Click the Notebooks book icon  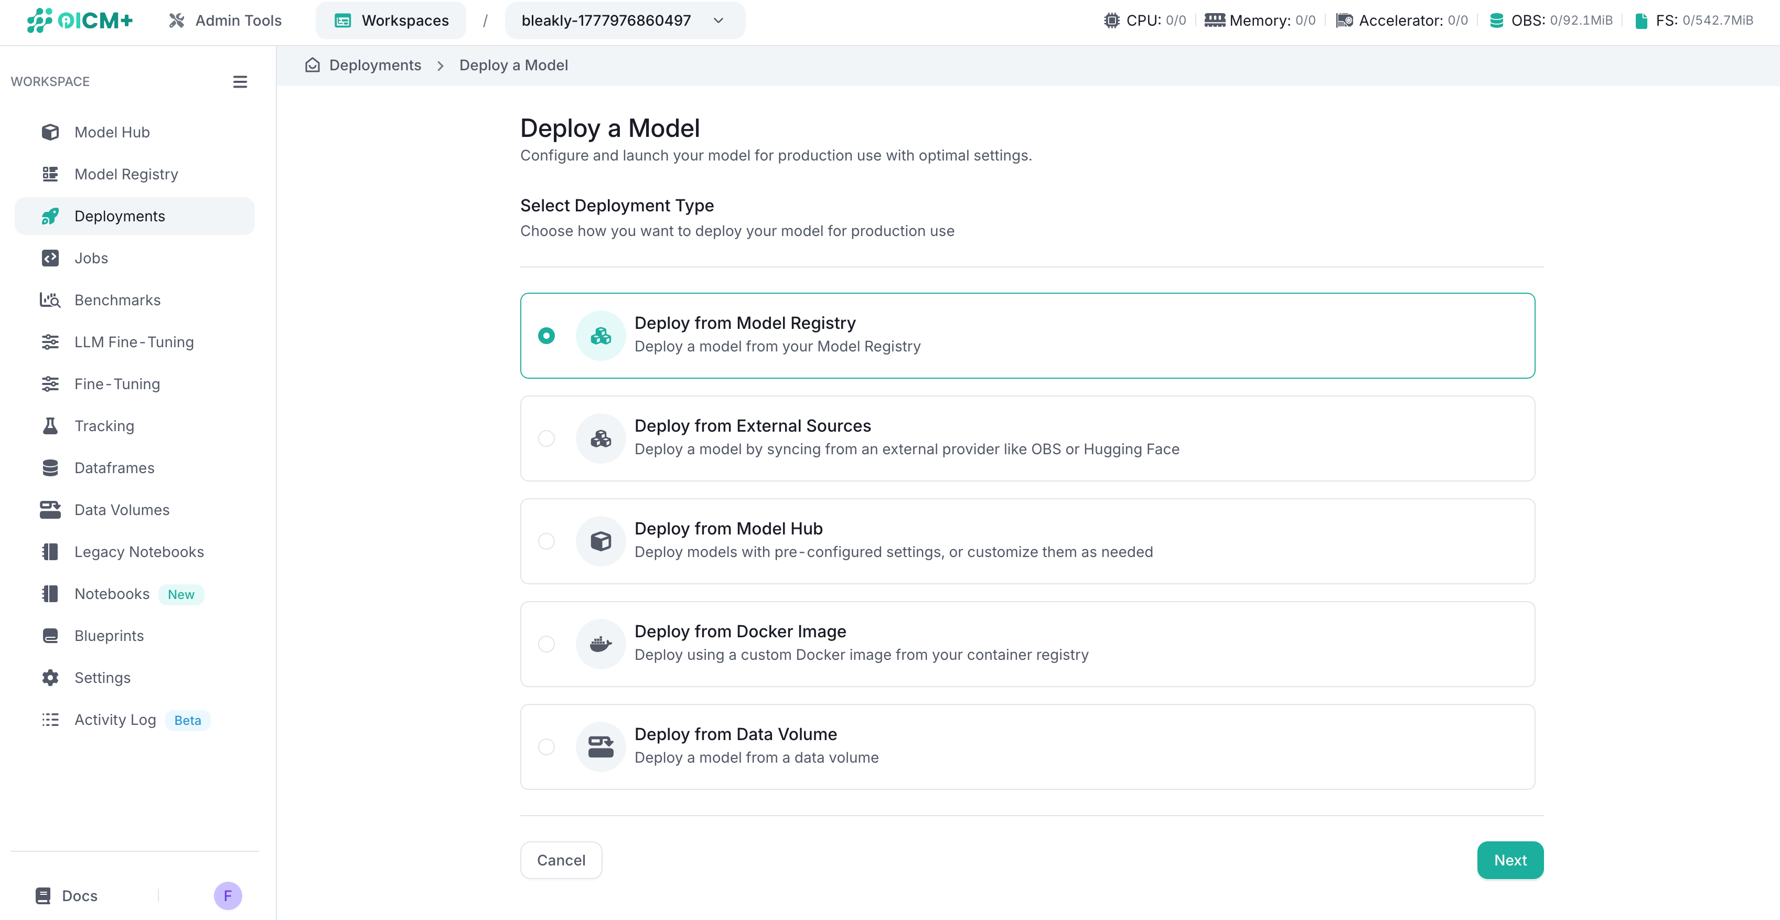click(50, 594)
